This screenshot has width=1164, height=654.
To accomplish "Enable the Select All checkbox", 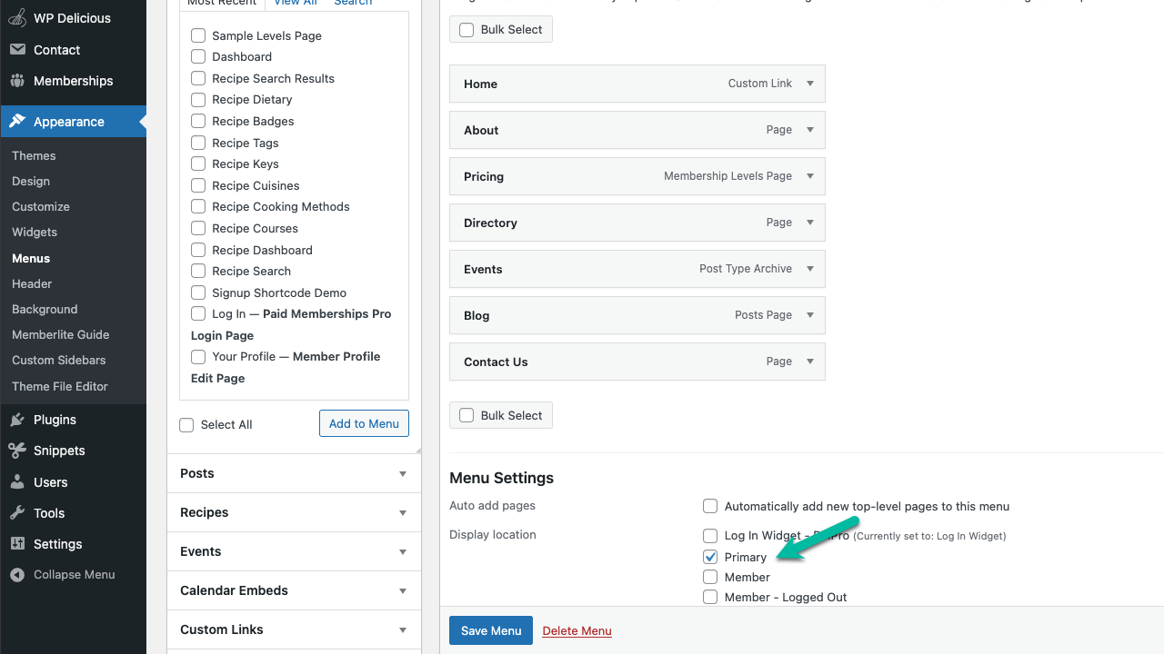I will pyautogui.click(x=187, y=425).
